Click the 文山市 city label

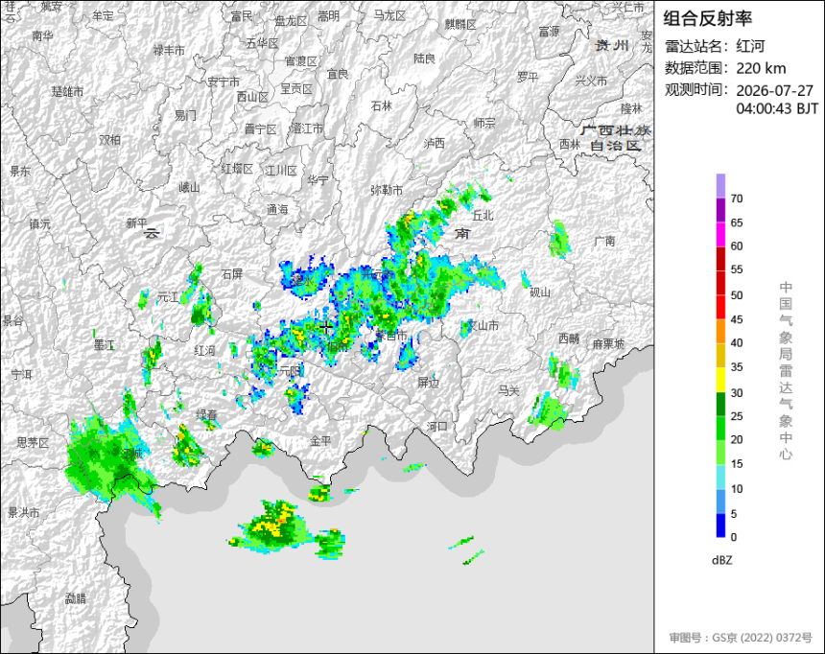(483, 326)
